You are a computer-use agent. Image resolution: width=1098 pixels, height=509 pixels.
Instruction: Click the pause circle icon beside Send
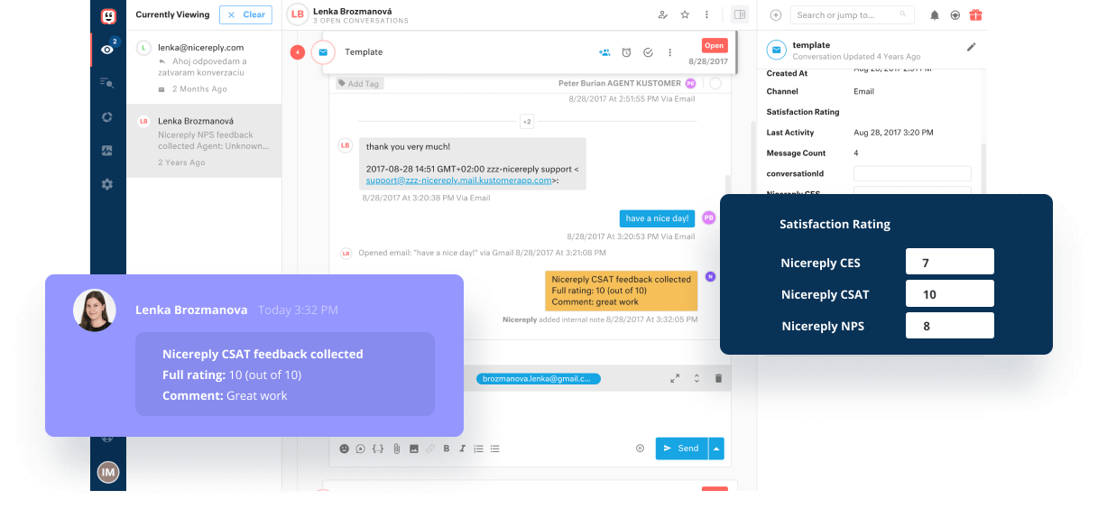pos(640,448)
